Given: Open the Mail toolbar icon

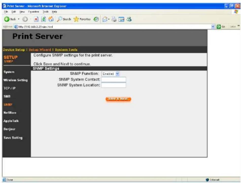Looking at the screenshot, I should [105, 19].
